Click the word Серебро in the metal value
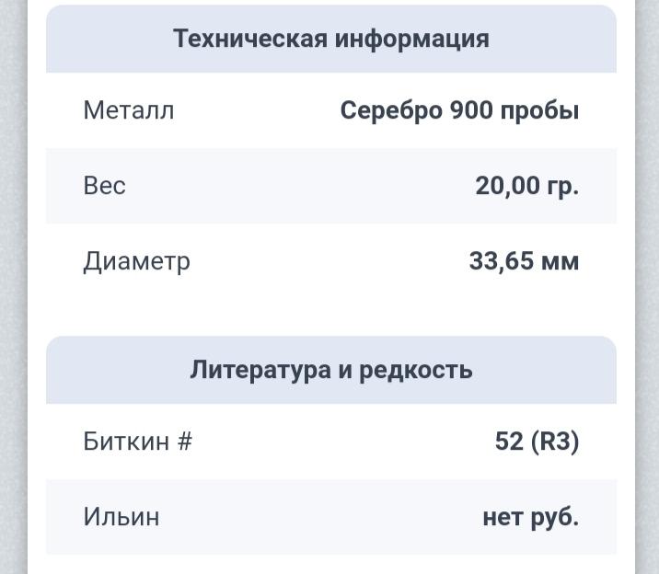The image size is (659, 574). click(x=391, y=111)
